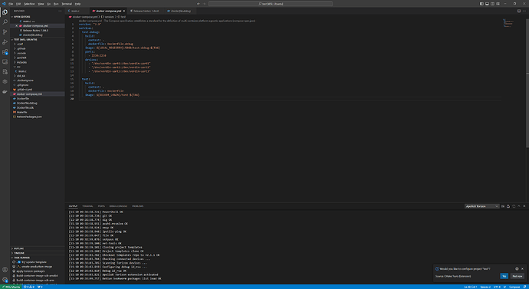The height and width of the screenshot is (289, 529).
Task: Open Manage gear at activity bar bottom
Action: (x=5, y=280)
